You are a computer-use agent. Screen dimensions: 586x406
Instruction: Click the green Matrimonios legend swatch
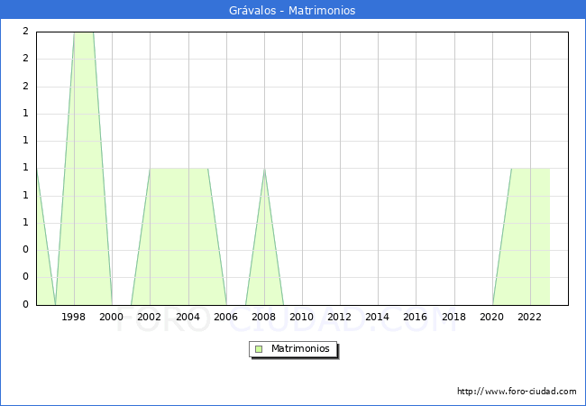pos(259,348)
